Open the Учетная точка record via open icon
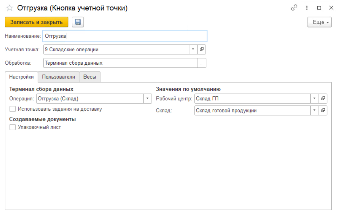This screenshot has width=338, height=213. [202, 49]
